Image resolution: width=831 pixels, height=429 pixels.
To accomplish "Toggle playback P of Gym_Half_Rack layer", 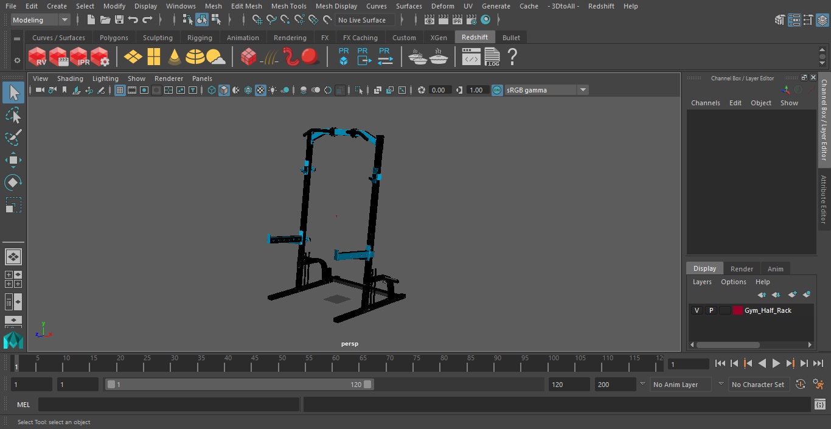I will 711,310.
